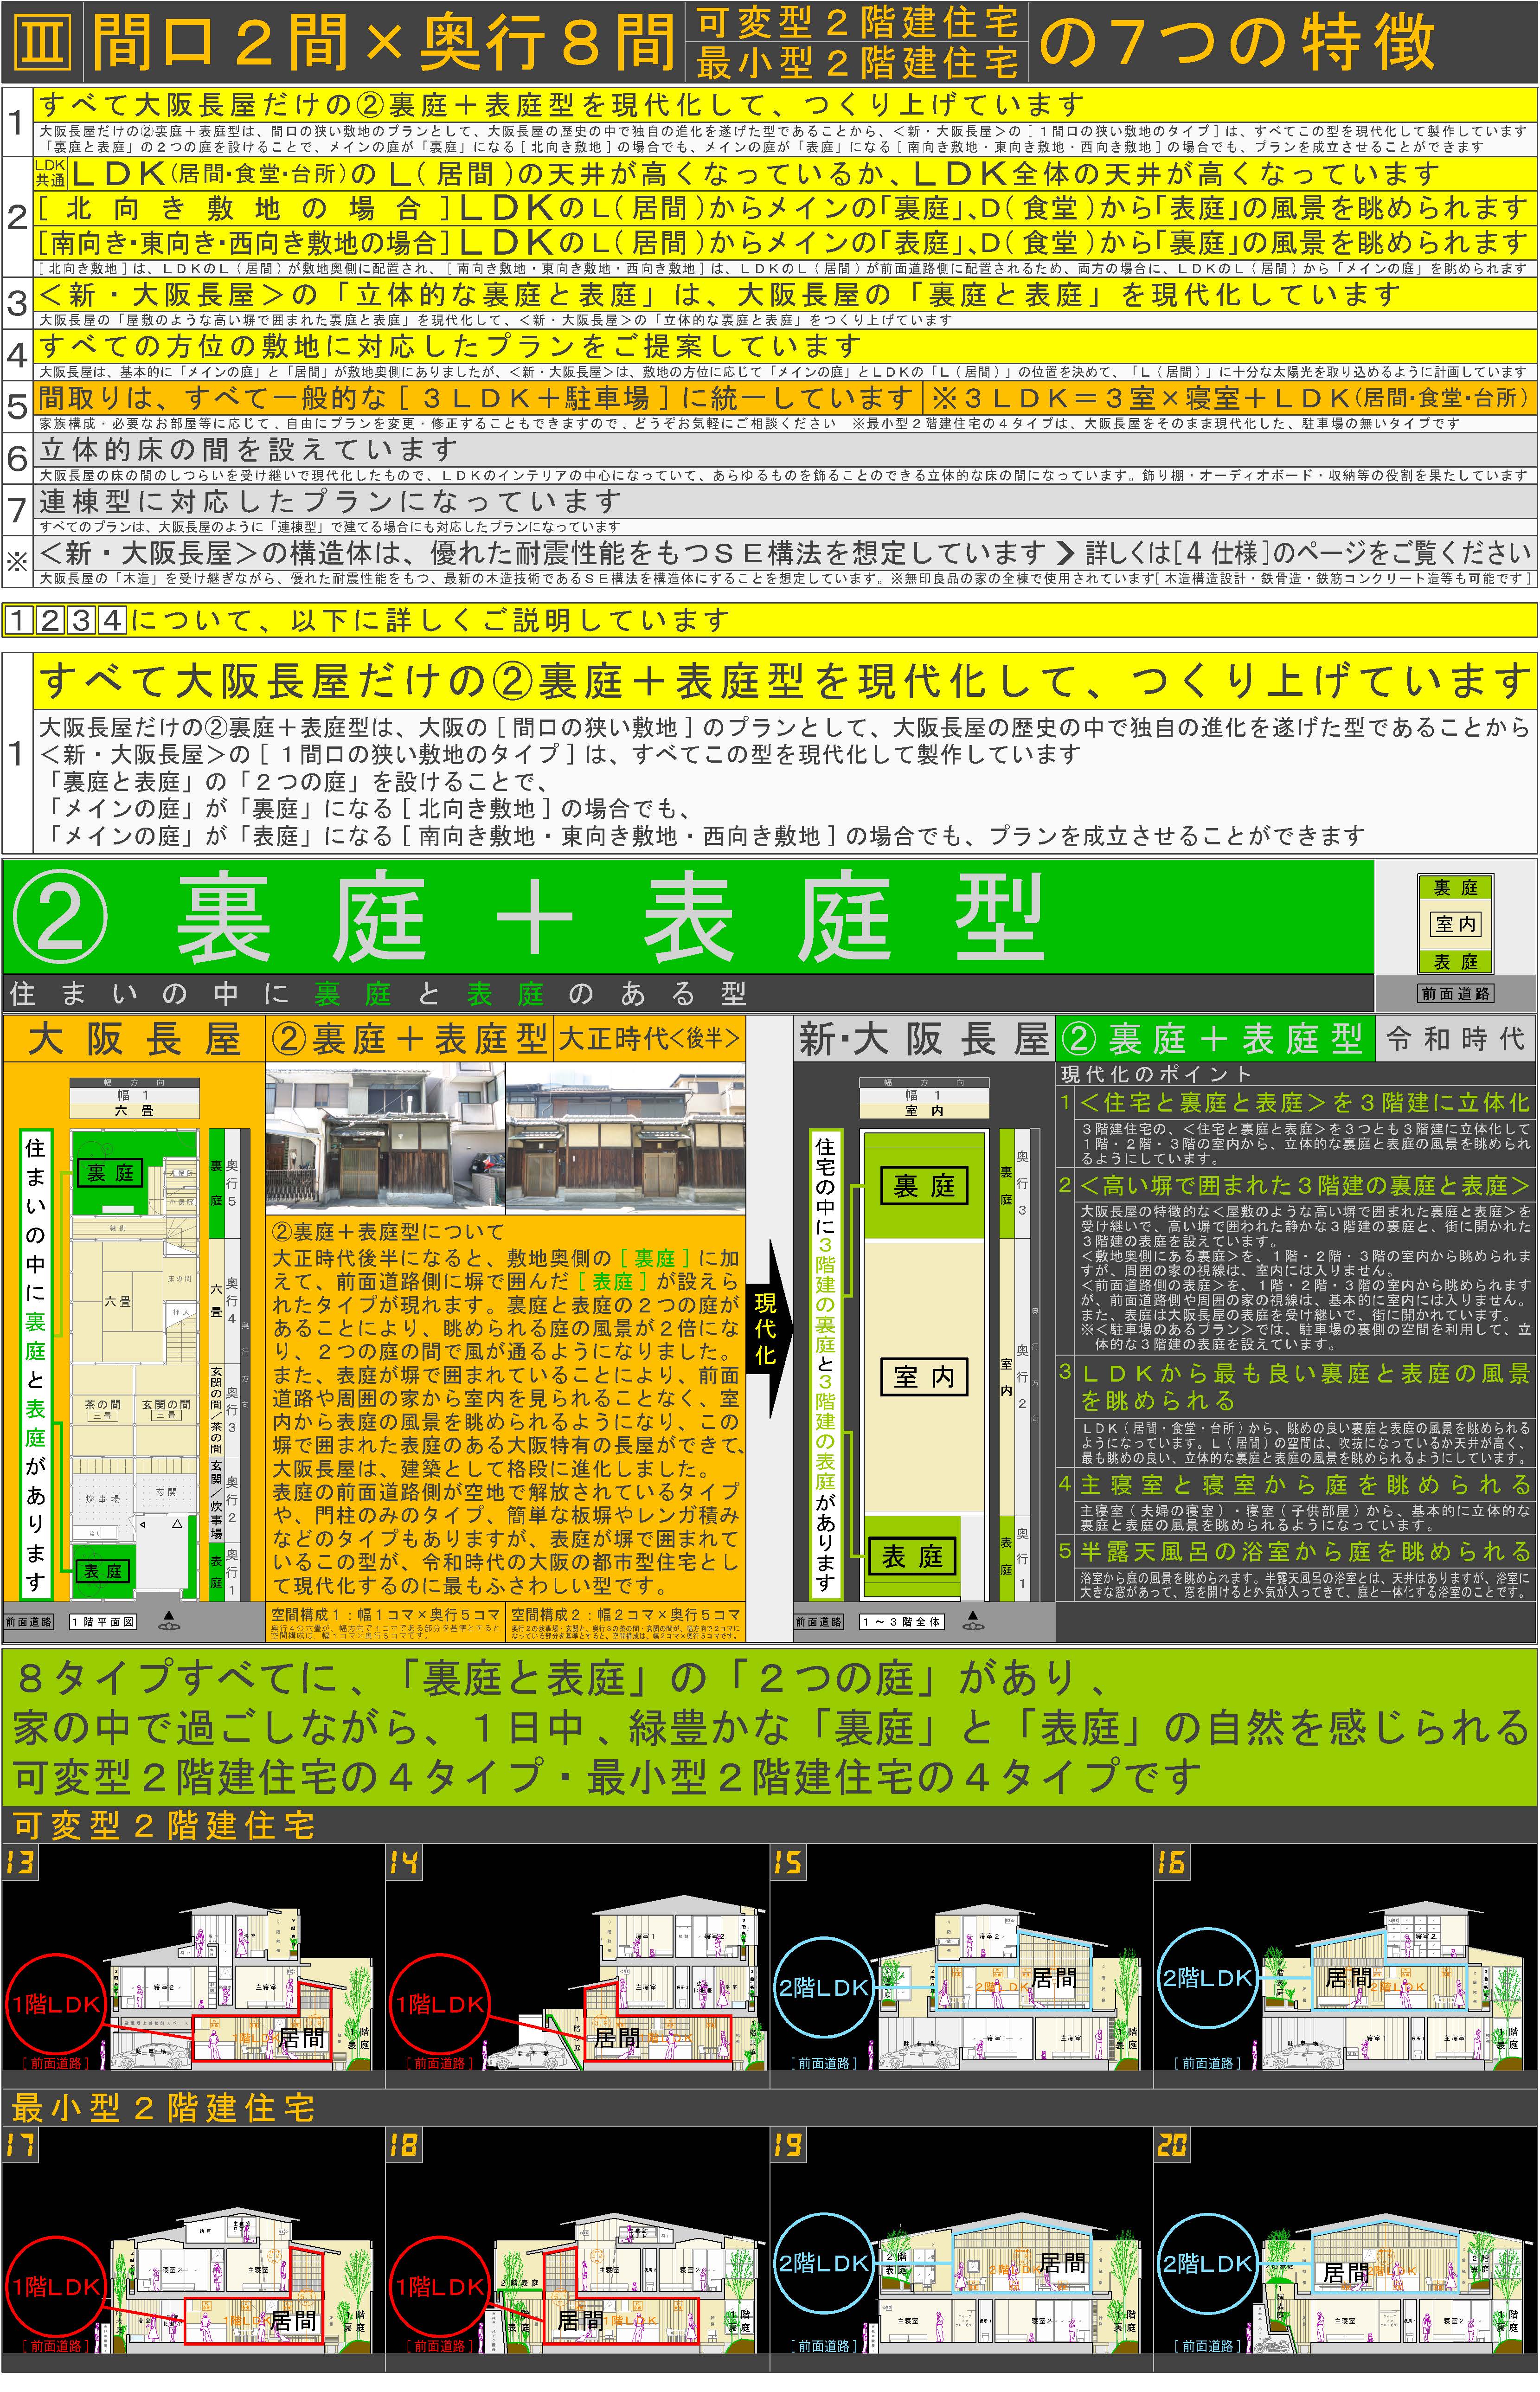The image size is (1540, 2392).
Task: Click the 六畳 room in the old floor plan
Action: (x=117, y=1301)
